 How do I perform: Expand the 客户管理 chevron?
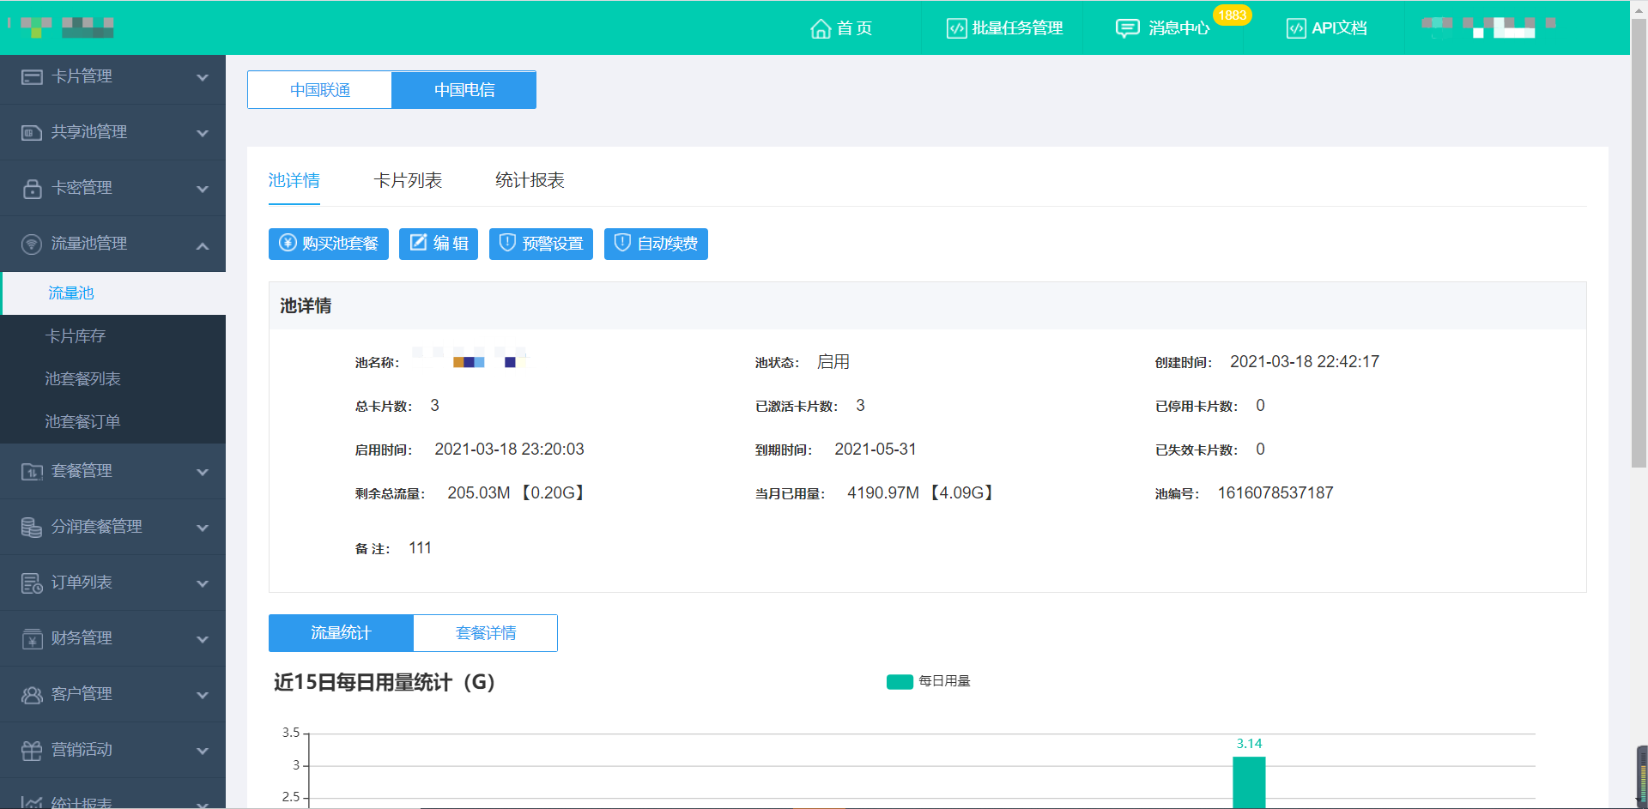click(203, 695)
